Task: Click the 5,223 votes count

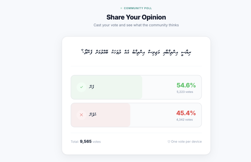Action: coord(185,92)
